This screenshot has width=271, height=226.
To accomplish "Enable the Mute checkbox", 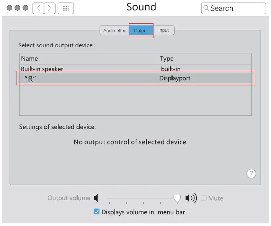I will [x=204, y=198].
